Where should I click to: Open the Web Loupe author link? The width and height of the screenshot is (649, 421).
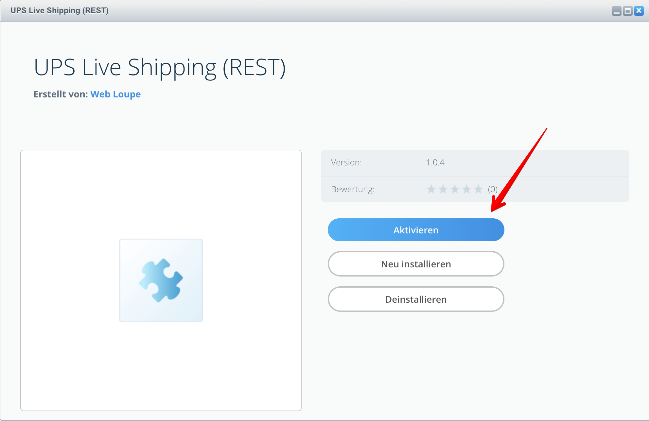tap(115, 94)
